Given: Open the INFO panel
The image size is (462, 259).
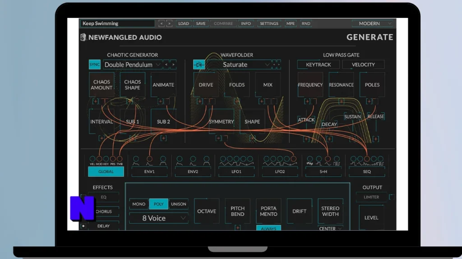Looking at the screenshot, I should coord(246,23).
